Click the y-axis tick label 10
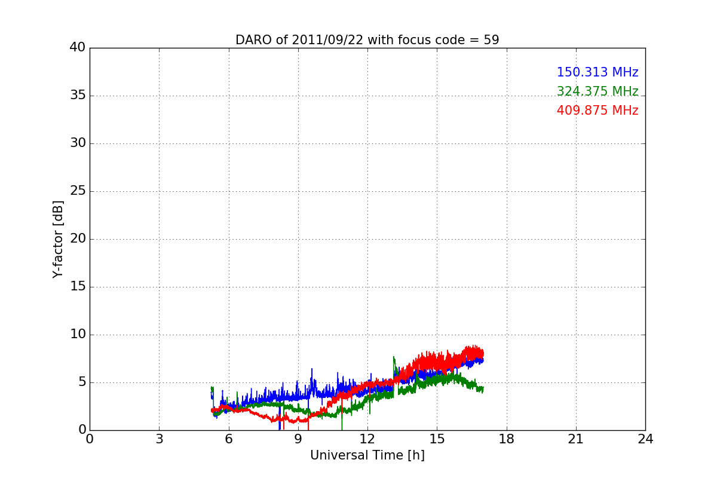Image resolution: width=717 pixels, height=478 pixels. 78,335
